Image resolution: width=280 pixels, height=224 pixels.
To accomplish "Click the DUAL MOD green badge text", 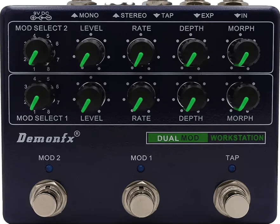I will [178, 138].
